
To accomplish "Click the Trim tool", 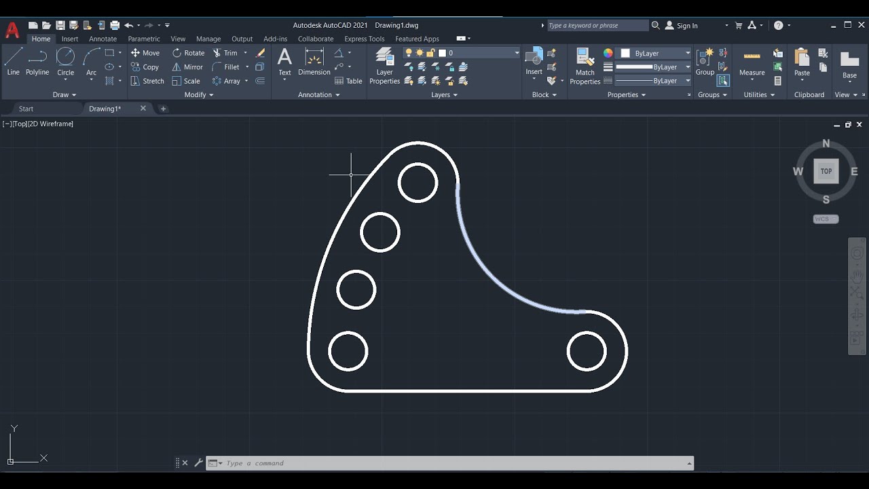I will pyautogui.click(x=225, y=53).
